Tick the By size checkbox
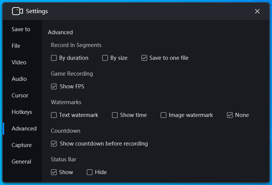The height and width of the screenshot is (185, 272). (x=105, y=58)
